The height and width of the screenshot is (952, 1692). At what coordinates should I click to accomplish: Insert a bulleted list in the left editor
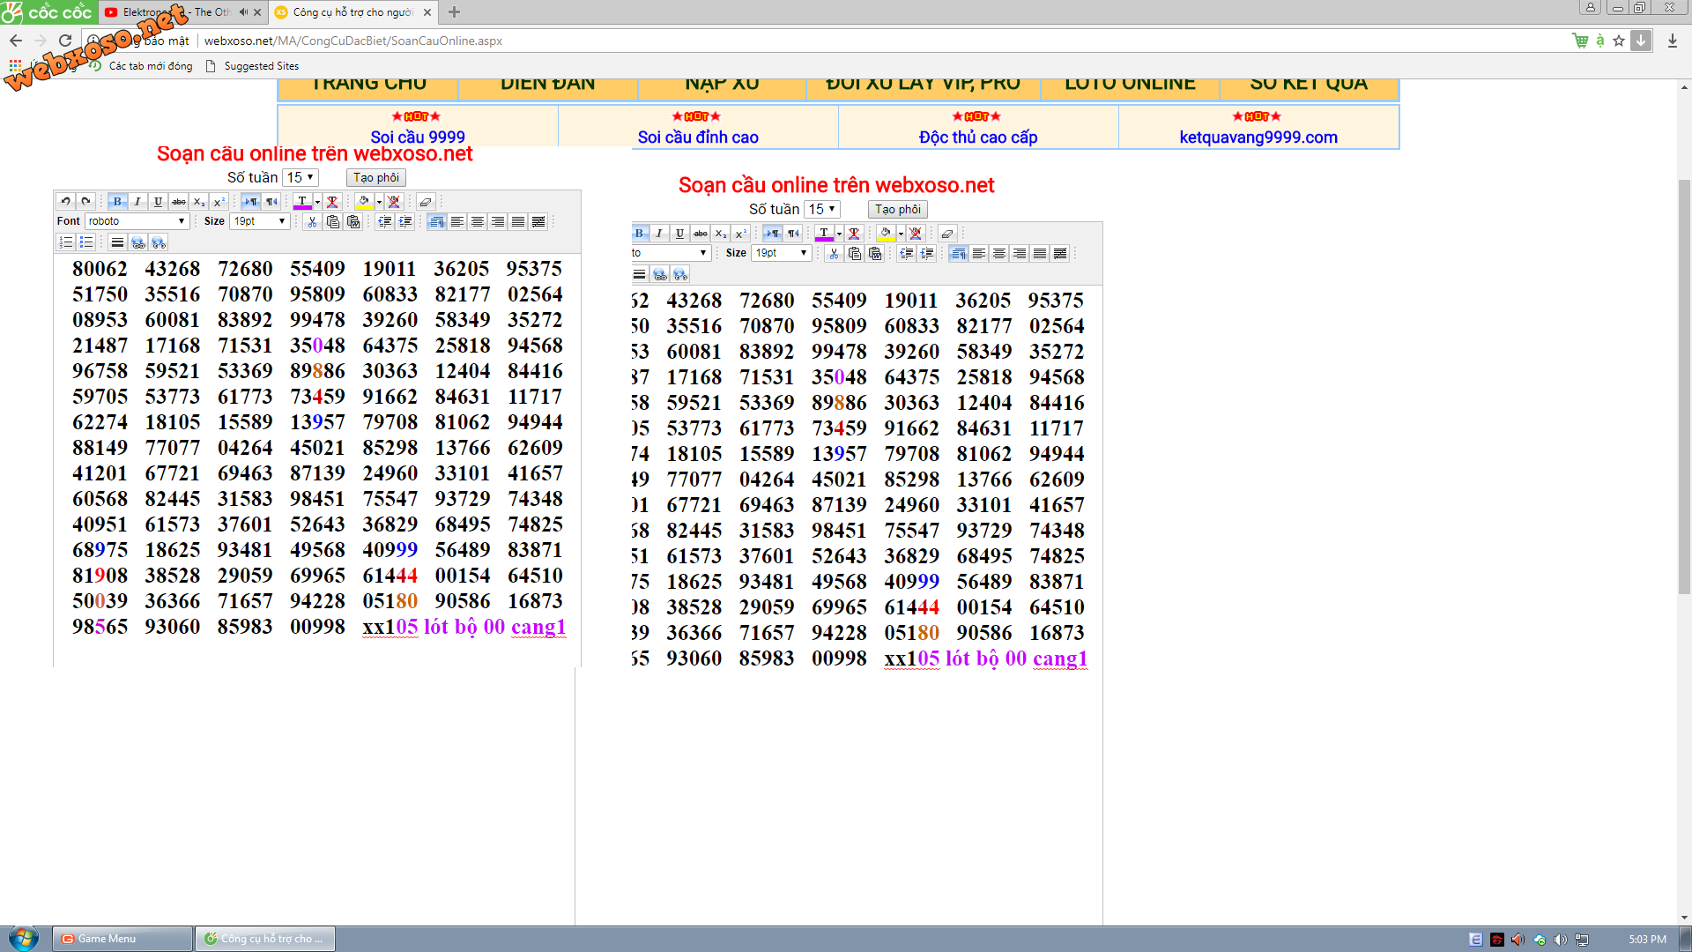pyautogui.click(x=85, y=242)
